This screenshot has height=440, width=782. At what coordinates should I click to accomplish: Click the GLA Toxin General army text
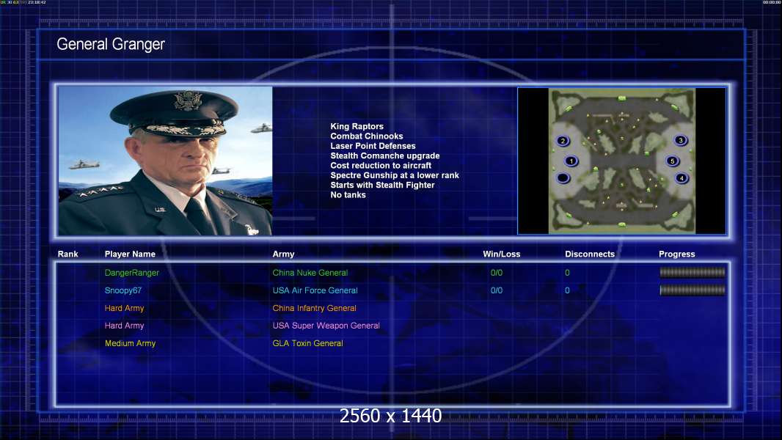[x=307, y=343]
